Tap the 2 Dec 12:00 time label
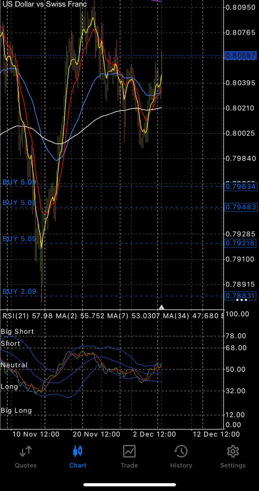The height and width of the screenshot is (491, 259). (154, 434)
